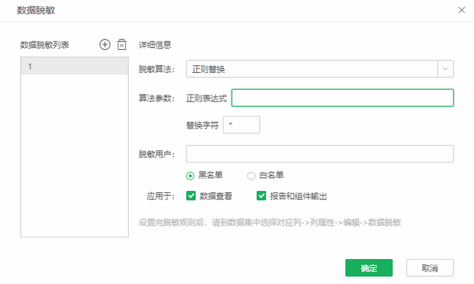Focus the 正则表达式 input field
The height and width of the screenshot is (284, 474).
pyautogui.click(x=342, y=98)
